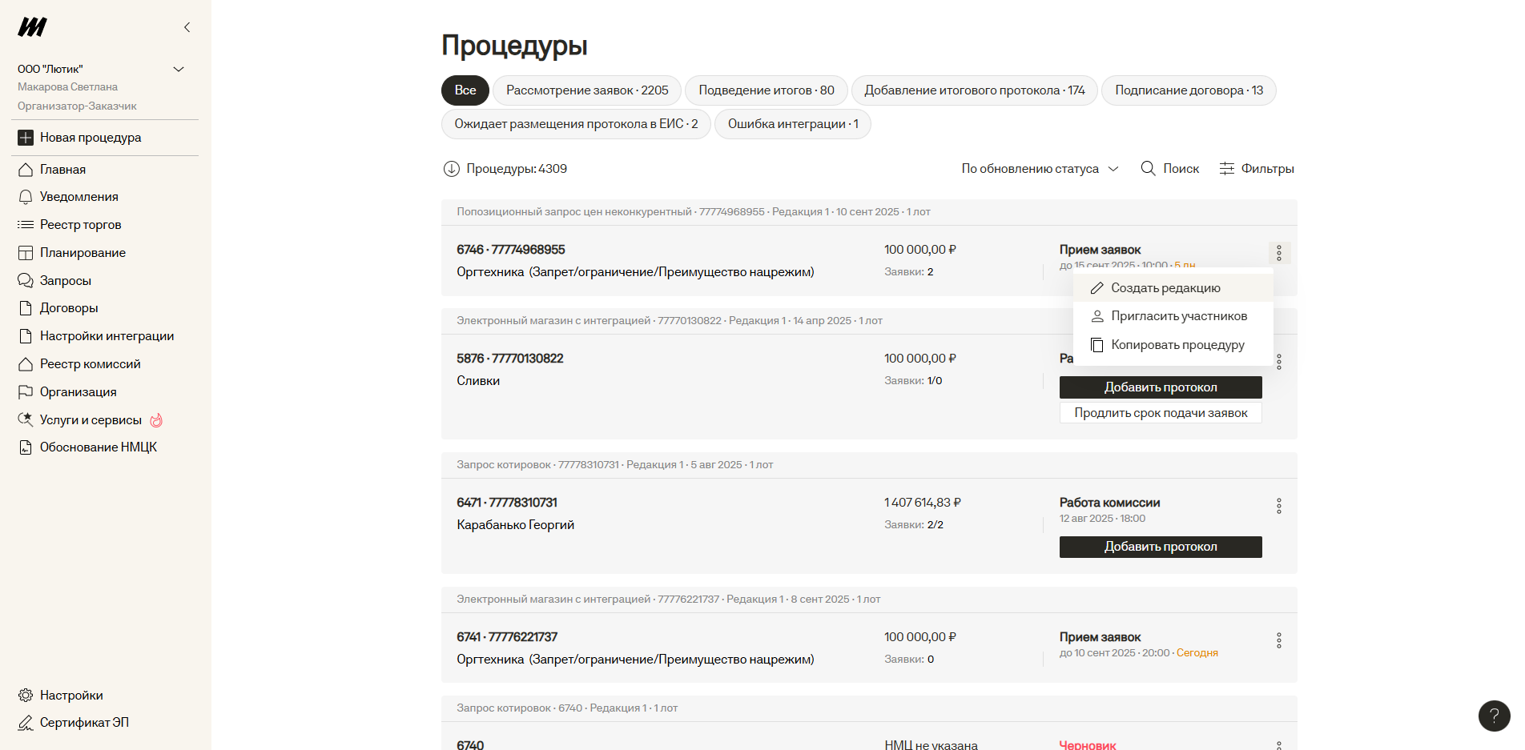The image size is (1525, 750).
Task: Click the plus icon for New procedure
Action: pos(26,138)
